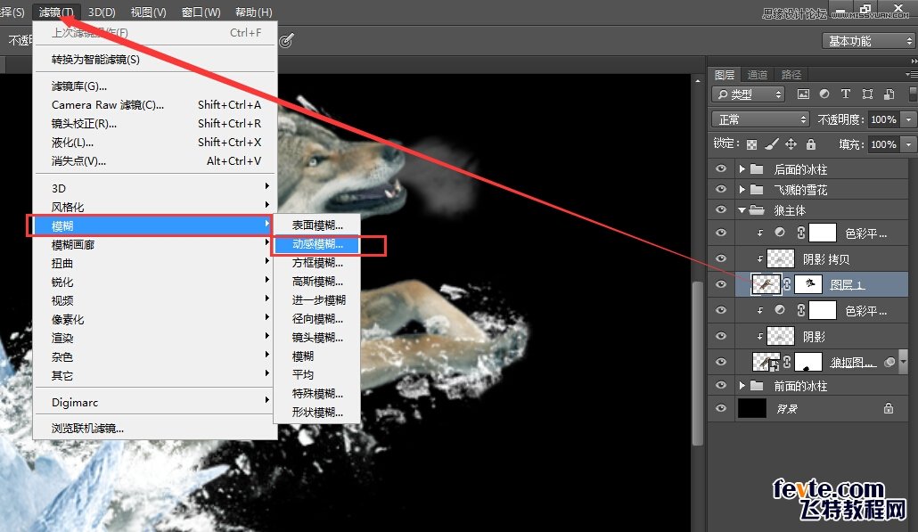The height and width of the screenshot is (532, 918).
Task: Choose 动感模糊... from blur submenu
Action: tap(316, 244)
